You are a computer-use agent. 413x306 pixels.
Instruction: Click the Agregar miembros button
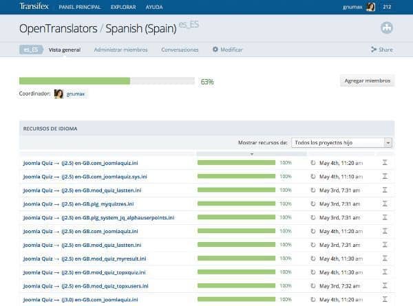pos(368,80)
